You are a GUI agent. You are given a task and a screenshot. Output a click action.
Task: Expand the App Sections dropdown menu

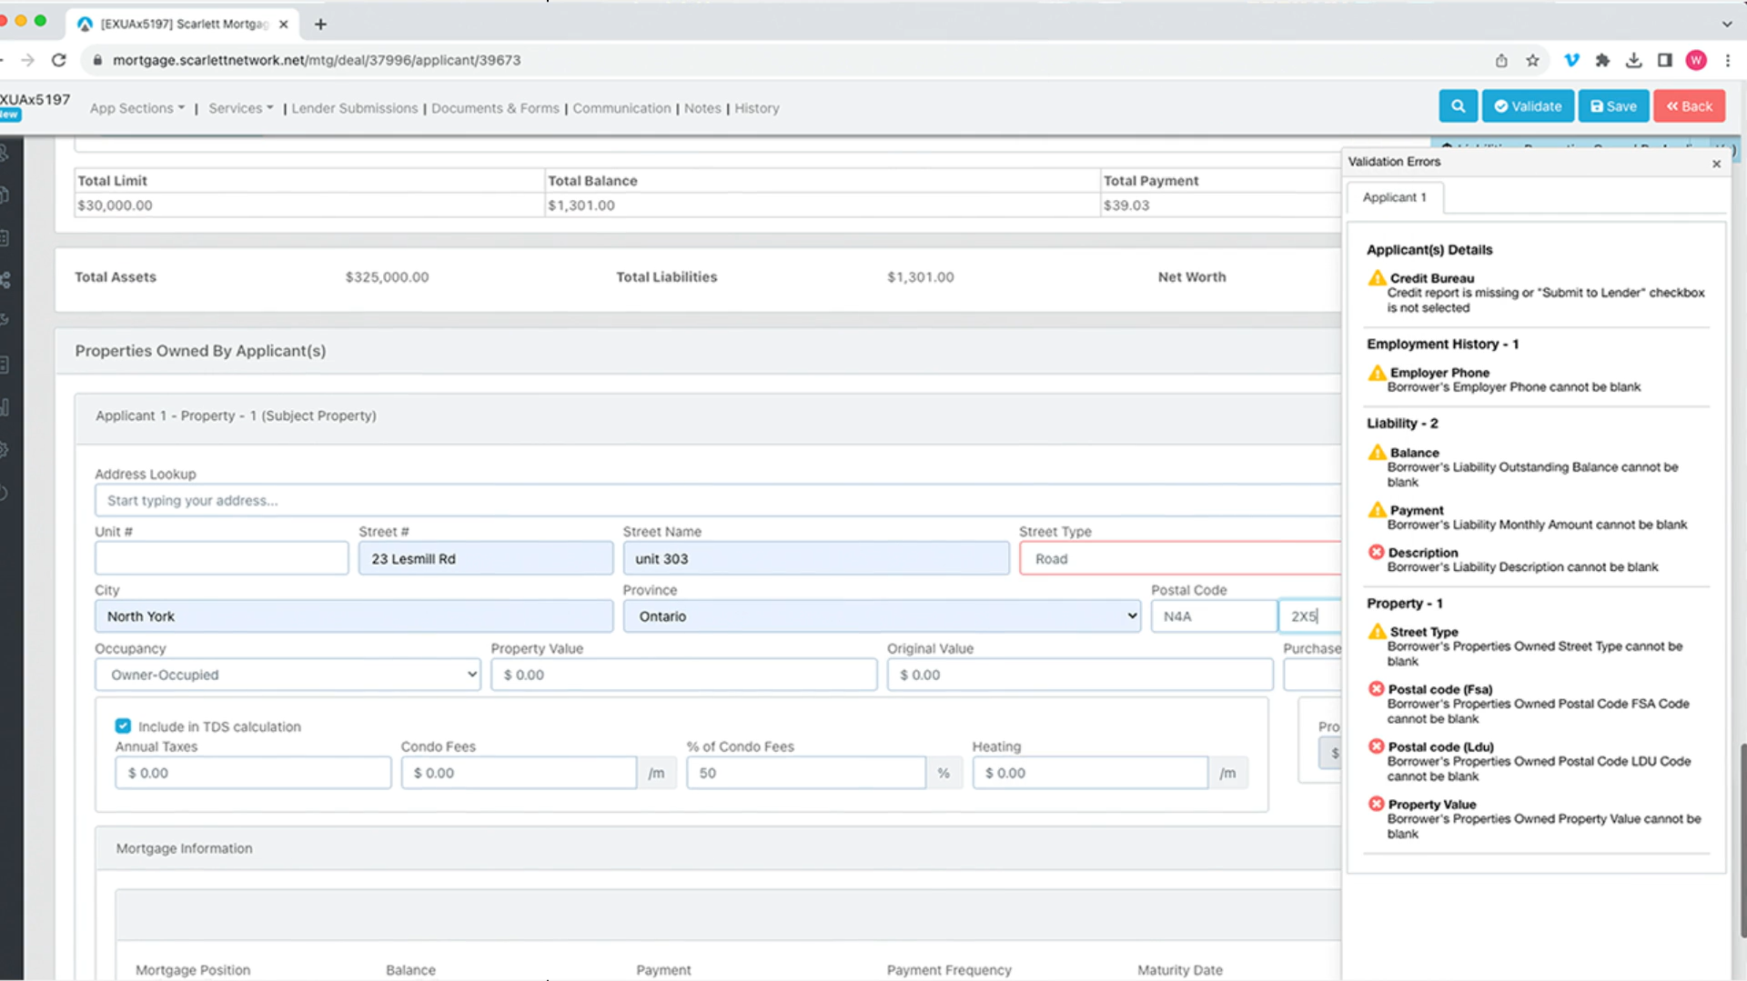tap(136, 108)
